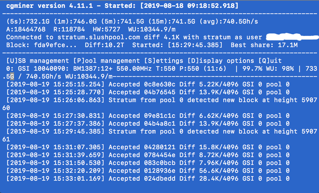Open the [P]ool management menu
Screen dimensions: 319x193
click(x=107, y=61)
